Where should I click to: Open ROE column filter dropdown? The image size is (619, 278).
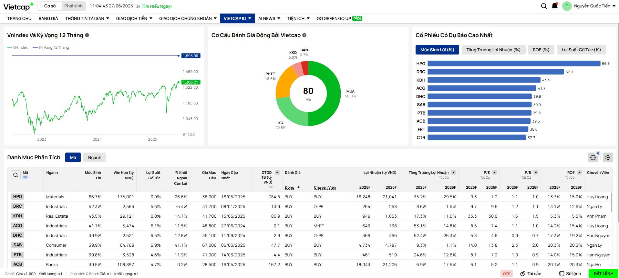(x=579, y=173)
